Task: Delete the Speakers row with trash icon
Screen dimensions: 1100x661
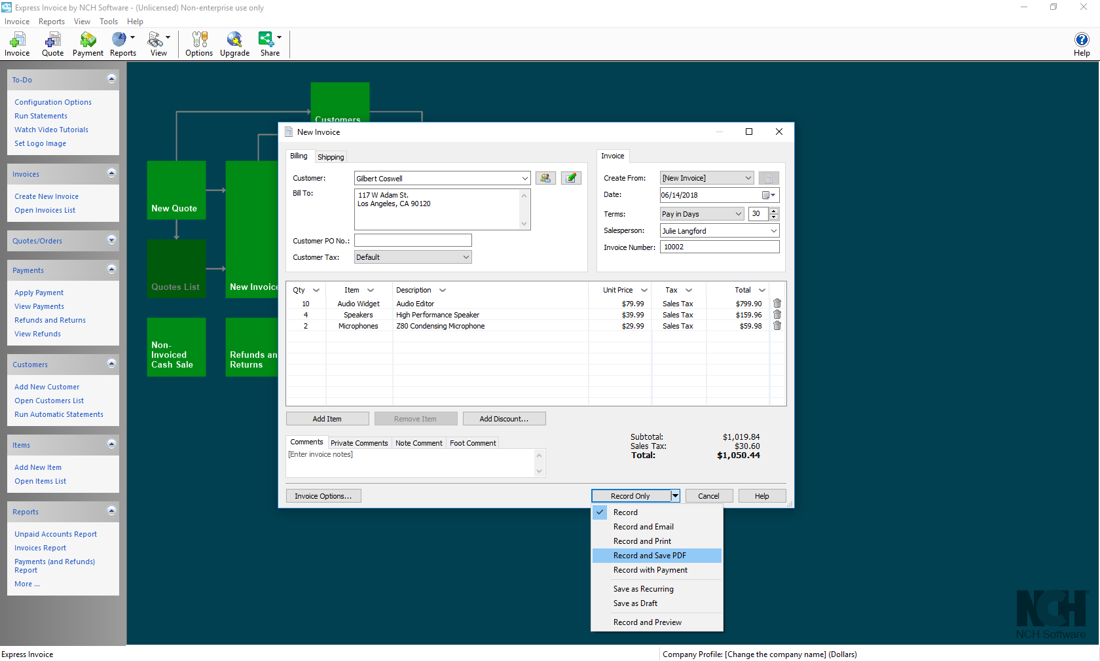Action: point(777,315)
